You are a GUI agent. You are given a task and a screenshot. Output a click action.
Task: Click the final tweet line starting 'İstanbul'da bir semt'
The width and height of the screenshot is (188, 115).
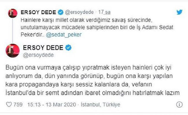[x=93, y=93]
